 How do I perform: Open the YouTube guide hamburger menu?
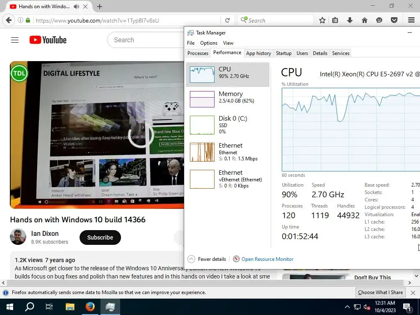[x=15, y=40]
